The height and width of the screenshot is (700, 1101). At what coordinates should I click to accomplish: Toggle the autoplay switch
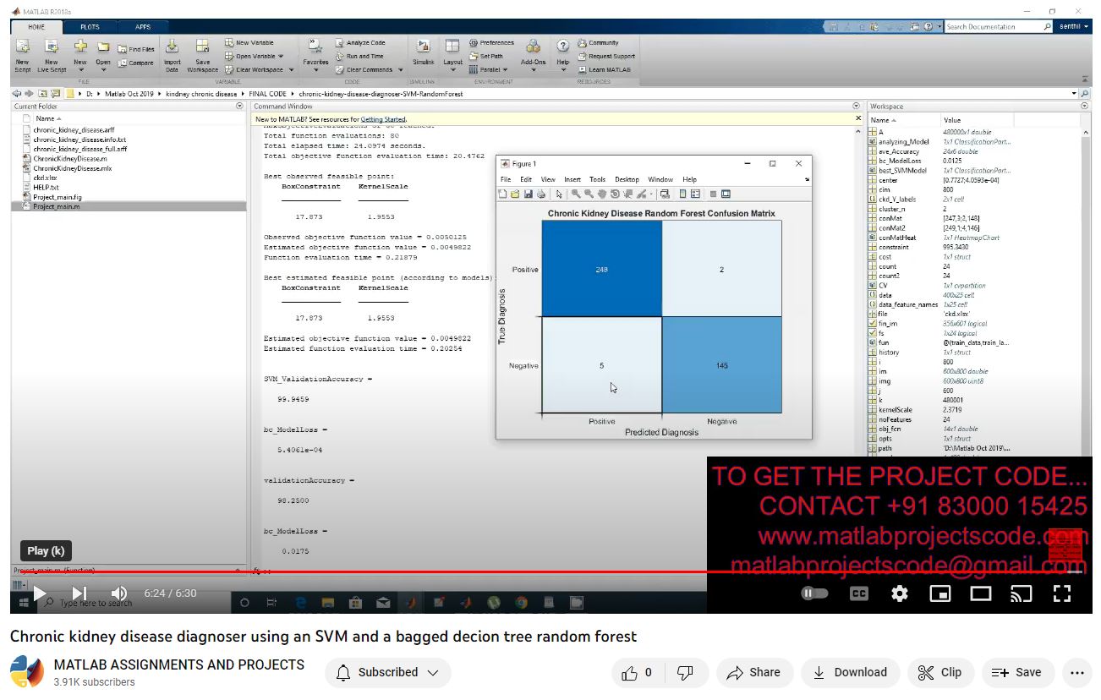pos(814,593)
